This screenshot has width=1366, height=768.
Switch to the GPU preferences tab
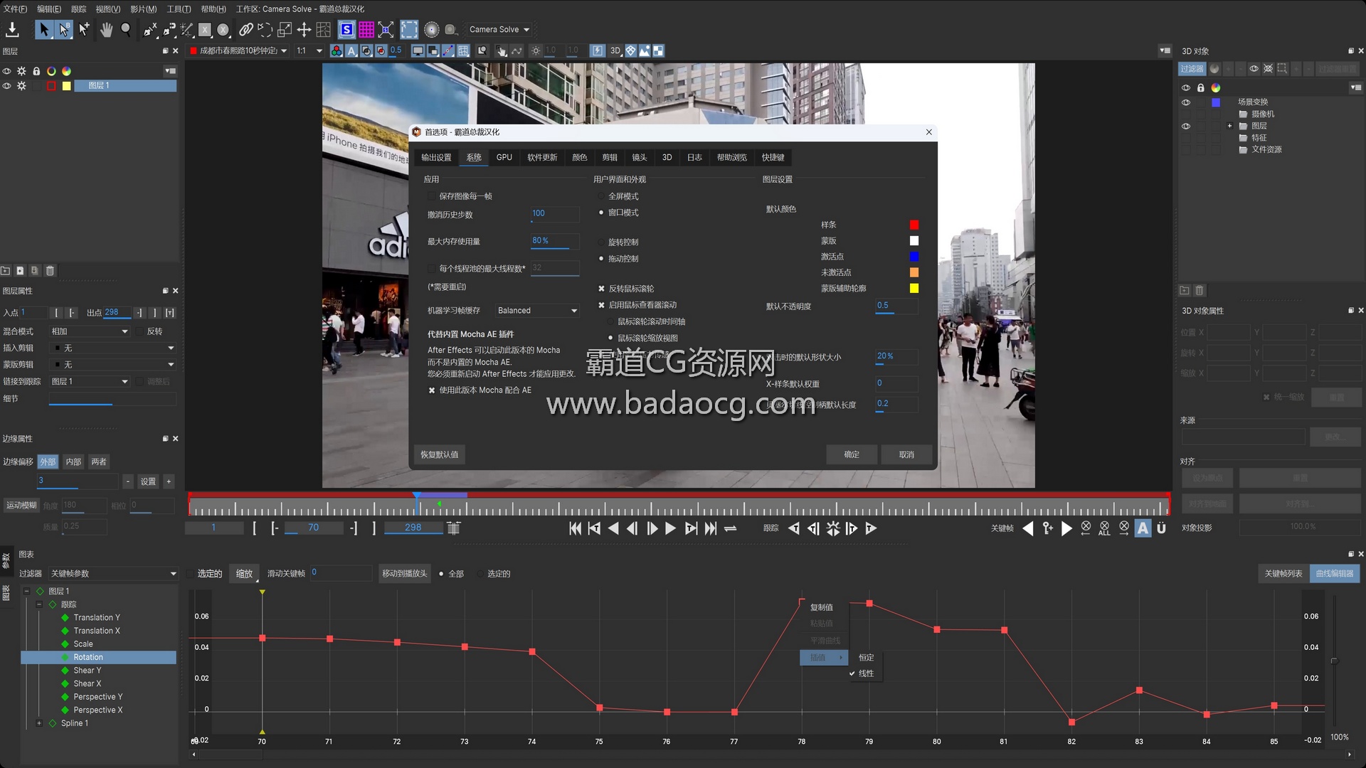click(504, 157)
